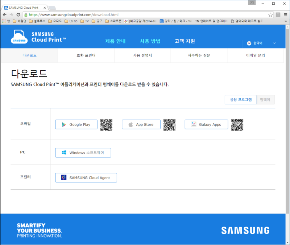The height and width of the screenshot is (245, 290).
Task: Click the footer SAMSUNG logo
Action: (245, 231)
